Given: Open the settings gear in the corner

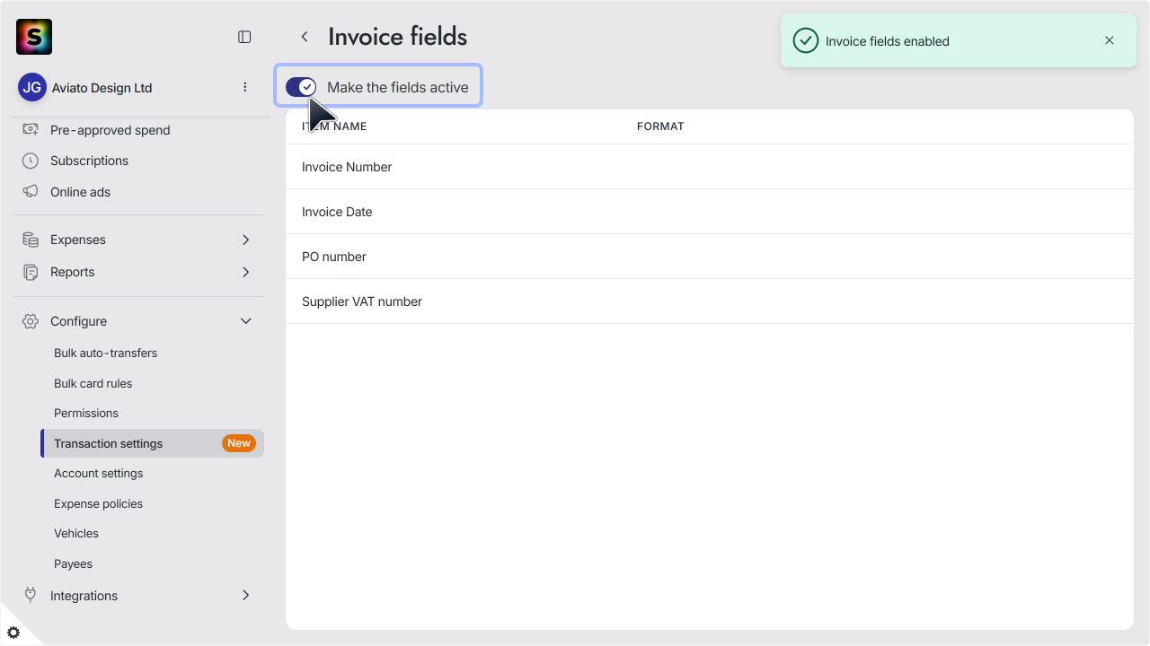Looking at the screenshot, I should (x=13, y=633).
